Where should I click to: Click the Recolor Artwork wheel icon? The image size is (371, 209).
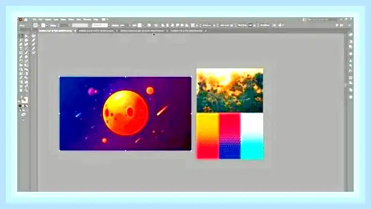click(149, 25)
